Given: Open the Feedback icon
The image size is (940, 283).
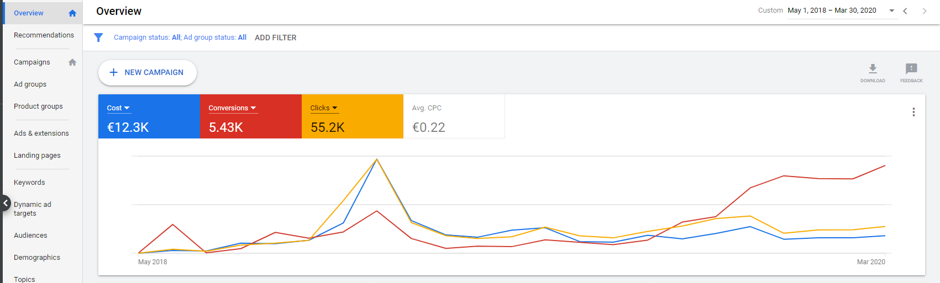Looking at the screenshot, I should [911, 68].
